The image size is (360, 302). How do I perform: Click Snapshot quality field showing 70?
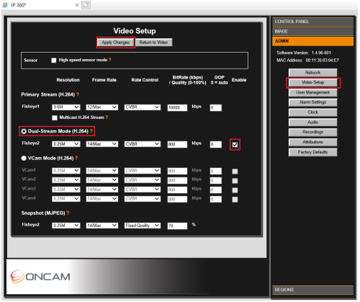tap(177, 226)
